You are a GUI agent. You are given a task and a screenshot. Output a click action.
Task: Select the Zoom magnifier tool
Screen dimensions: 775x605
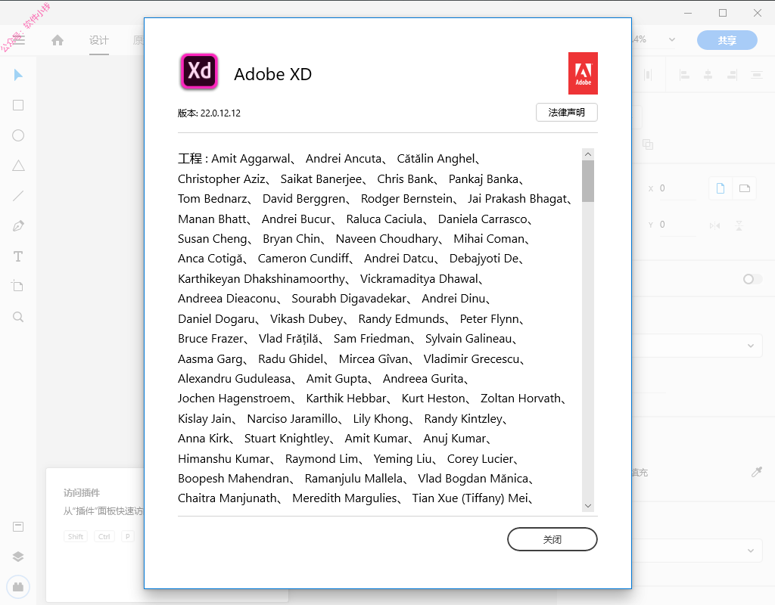[x=18, y=317]
